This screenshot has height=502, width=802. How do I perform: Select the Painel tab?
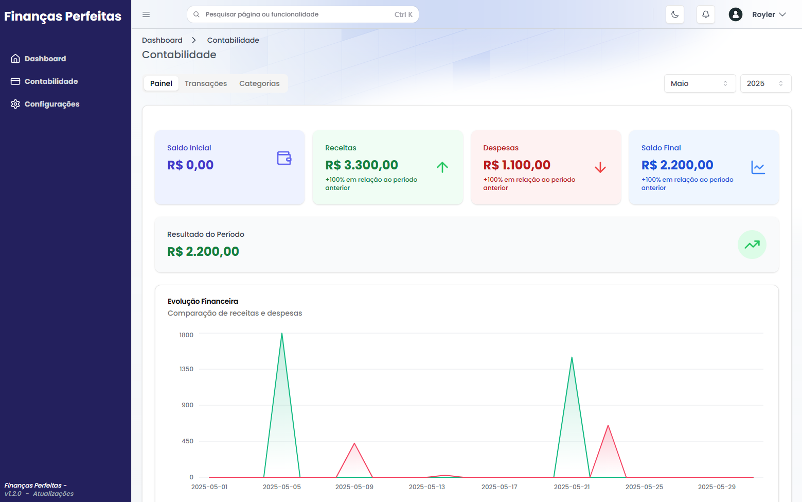pyautogui.click(x=161, y=83)
